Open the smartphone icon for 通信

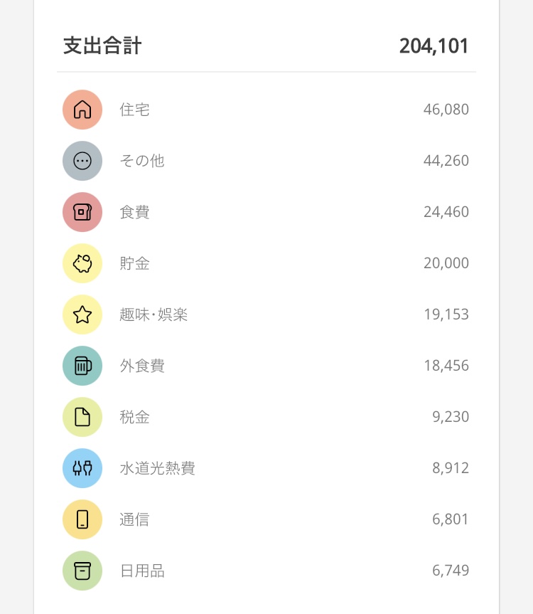coord(82,519)
